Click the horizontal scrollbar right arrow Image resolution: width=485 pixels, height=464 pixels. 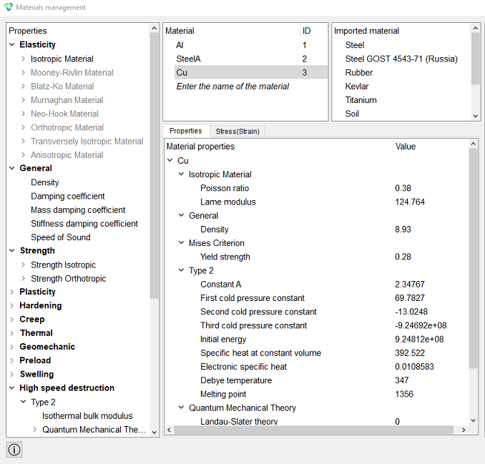(464, 430)
